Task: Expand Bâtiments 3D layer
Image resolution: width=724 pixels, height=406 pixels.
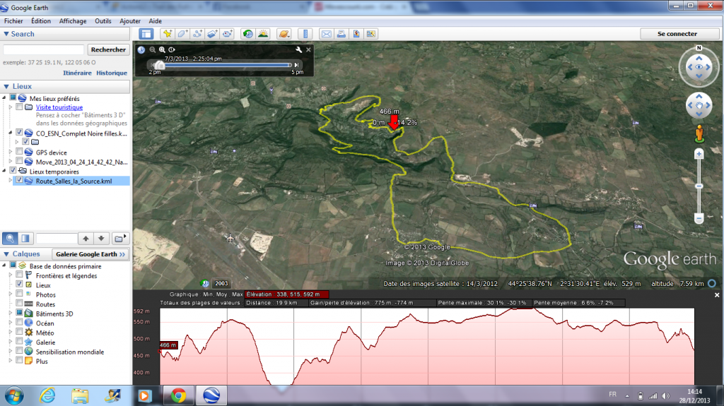Action: point(11,314)
